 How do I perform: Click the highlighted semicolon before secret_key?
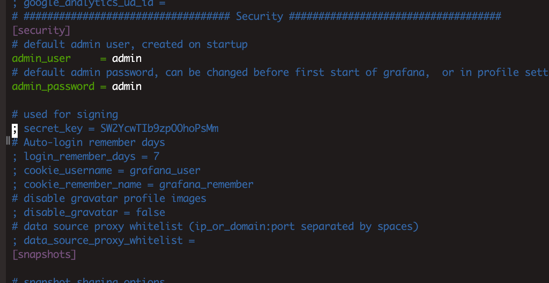point(15,128)
